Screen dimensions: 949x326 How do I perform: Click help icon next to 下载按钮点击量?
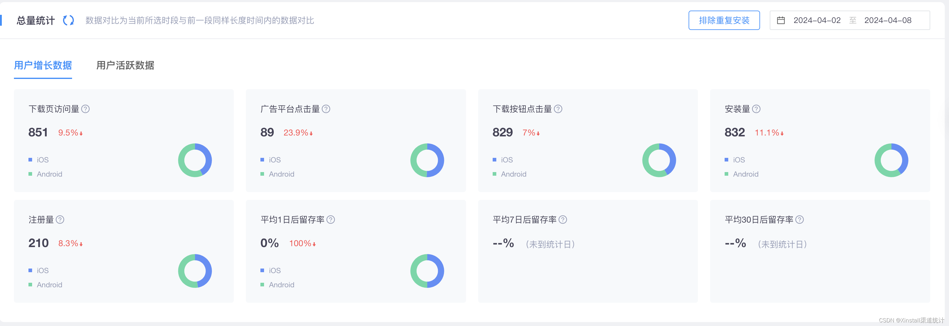[558, 109]
